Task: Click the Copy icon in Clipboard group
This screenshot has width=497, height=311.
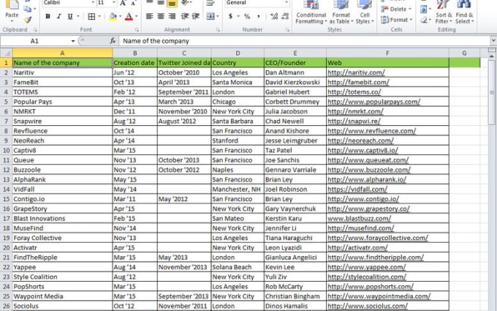Action: pos(28,9)
